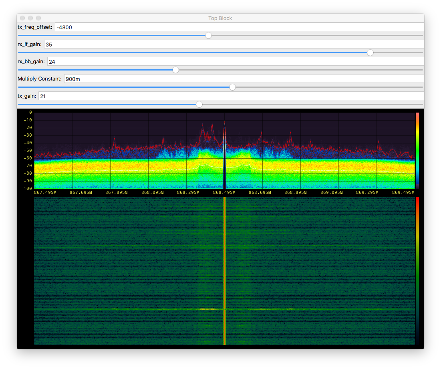The height and width of the screenshot is (369, 441).
Task: Click the -50 dB axis label
Action: 29,151
